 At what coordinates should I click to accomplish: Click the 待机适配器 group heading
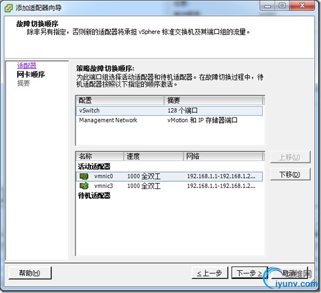94,196
